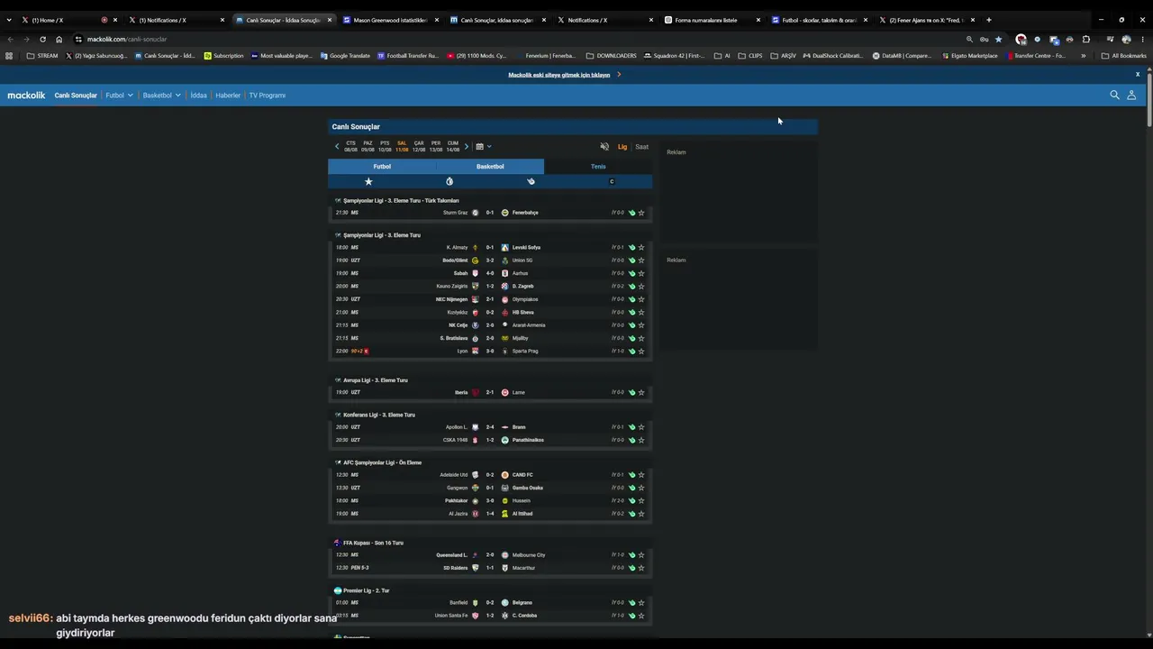Open the Konferans Ligi - 3. Eleme Turu header

coord(379,415)
